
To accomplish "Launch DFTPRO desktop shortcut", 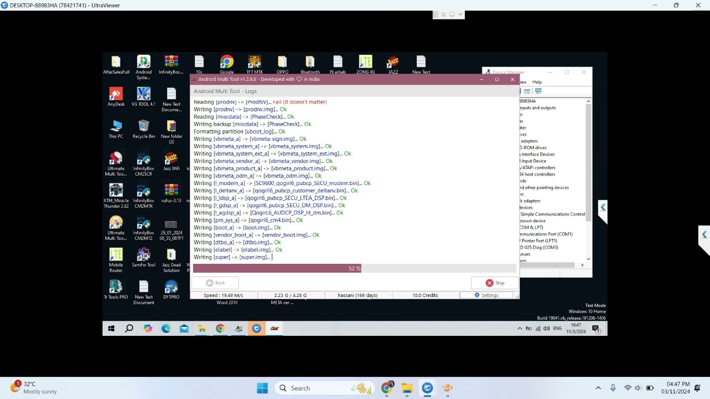I will coord(171,290).
